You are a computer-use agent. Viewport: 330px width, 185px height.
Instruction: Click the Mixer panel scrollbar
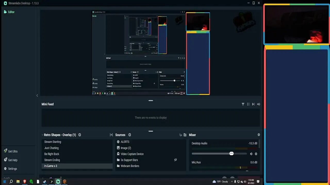[259, 144]
